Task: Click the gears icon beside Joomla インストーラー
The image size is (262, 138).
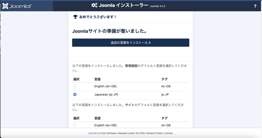Action: [x=94, y=5]
